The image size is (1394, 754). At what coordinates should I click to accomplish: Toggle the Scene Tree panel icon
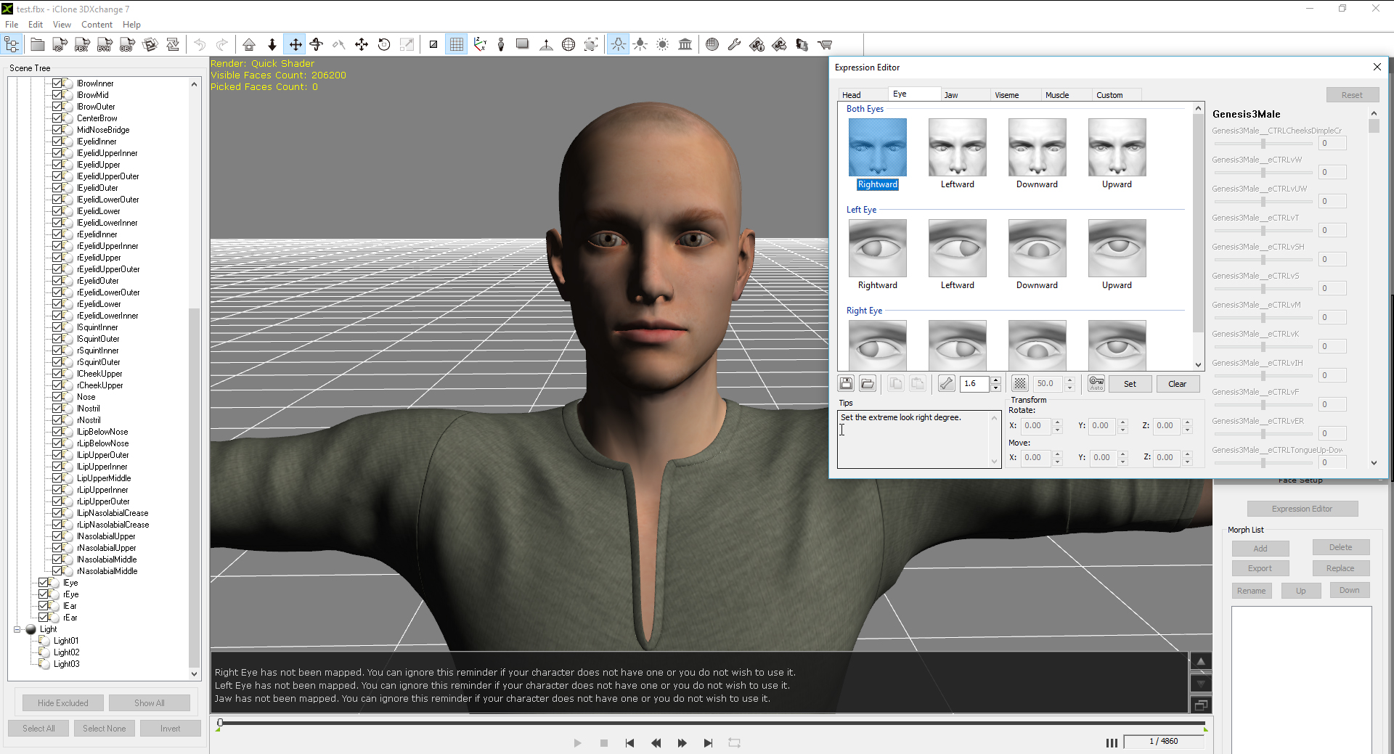click(12, 45)
